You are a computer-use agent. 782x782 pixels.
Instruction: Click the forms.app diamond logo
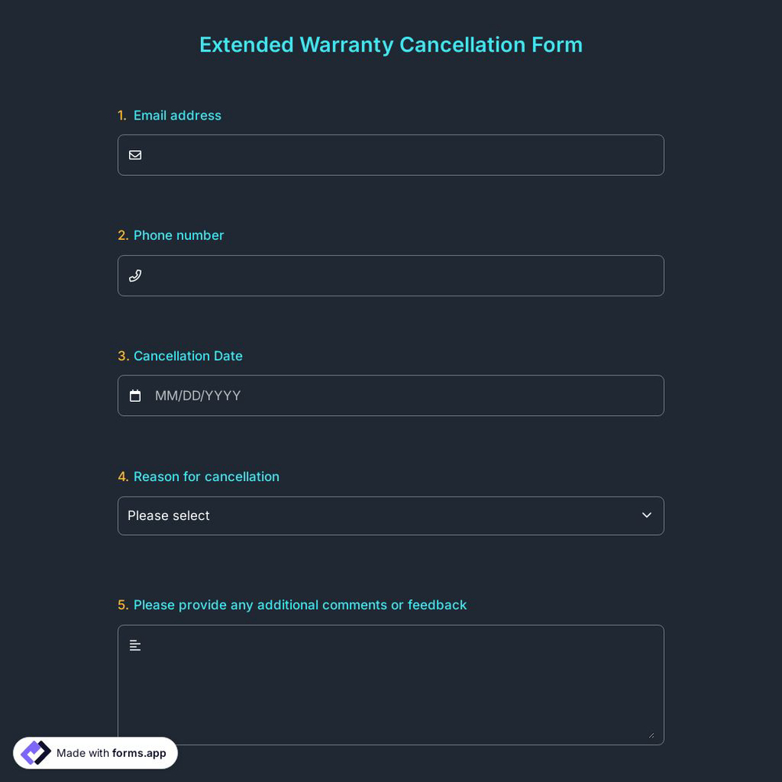[35, 752]
